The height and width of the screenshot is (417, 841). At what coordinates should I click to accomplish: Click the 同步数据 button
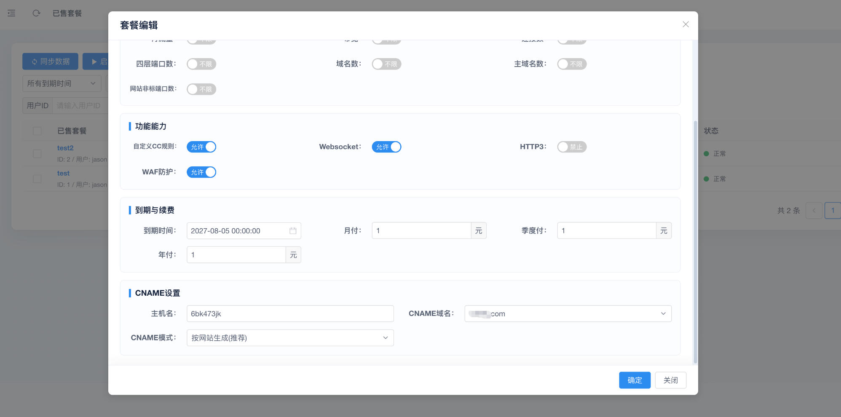coord(50,61)
